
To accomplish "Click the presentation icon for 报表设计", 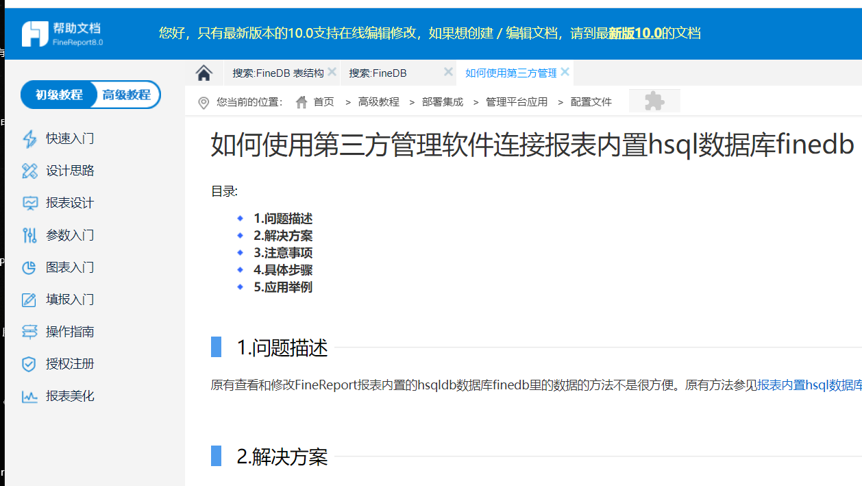I will [29, 203].
